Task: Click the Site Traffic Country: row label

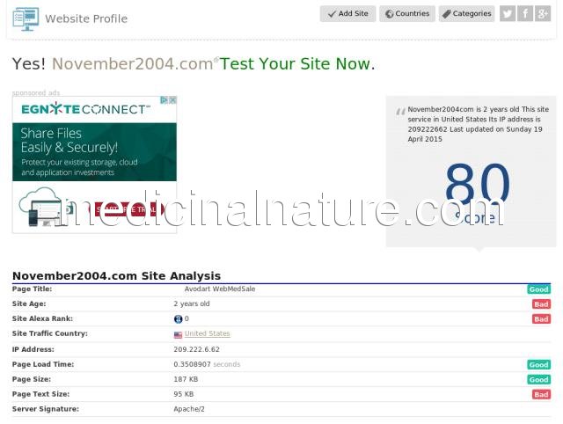Action: (x=50, y=333)
